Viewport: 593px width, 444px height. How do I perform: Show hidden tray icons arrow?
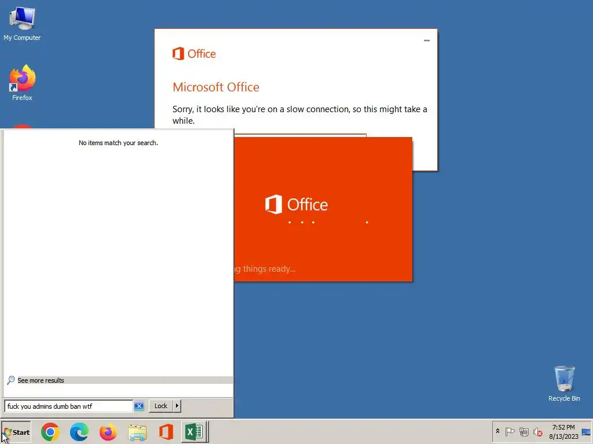(497, 431)
